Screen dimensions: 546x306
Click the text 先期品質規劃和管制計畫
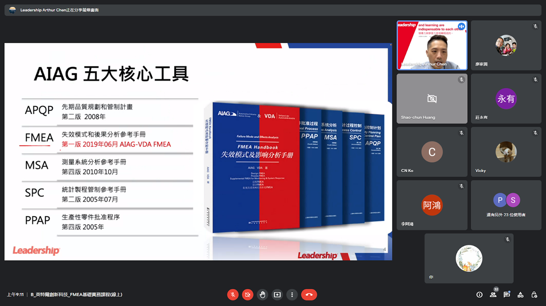point(97,107)
